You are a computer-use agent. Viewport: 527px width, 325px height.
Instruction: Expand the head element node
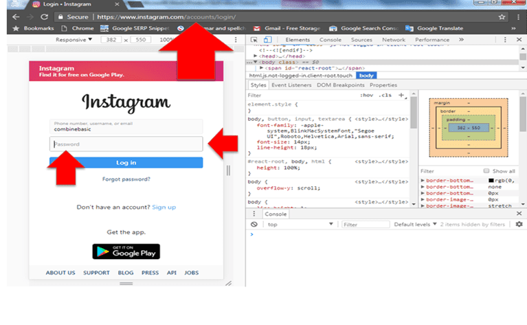pyautogui.click(x=256, y=56)
